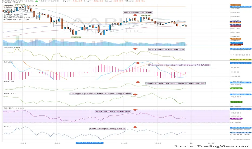Viewport: 252px width, 149px height.
Task: Click the 14:00 time axis label
Action: click(124, 143)
